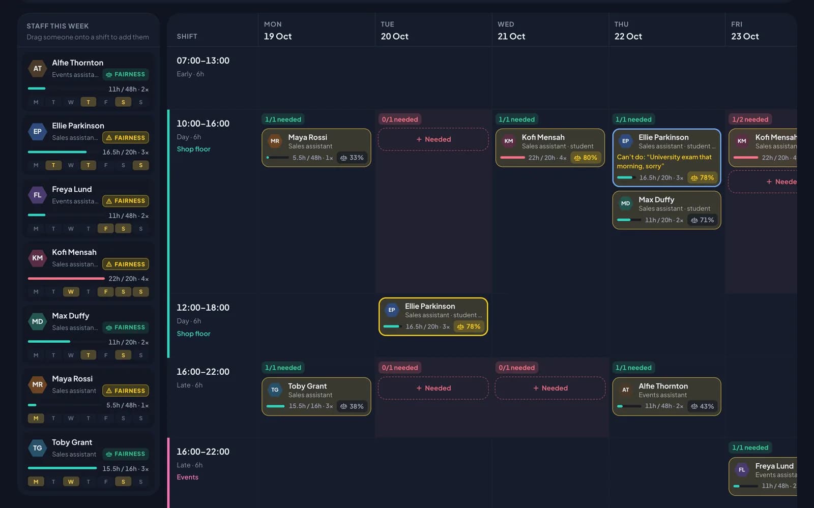Toggle the highlighted Monday chip under Maya Rossi
Screen dimensions: 814x508
(36, 419)
